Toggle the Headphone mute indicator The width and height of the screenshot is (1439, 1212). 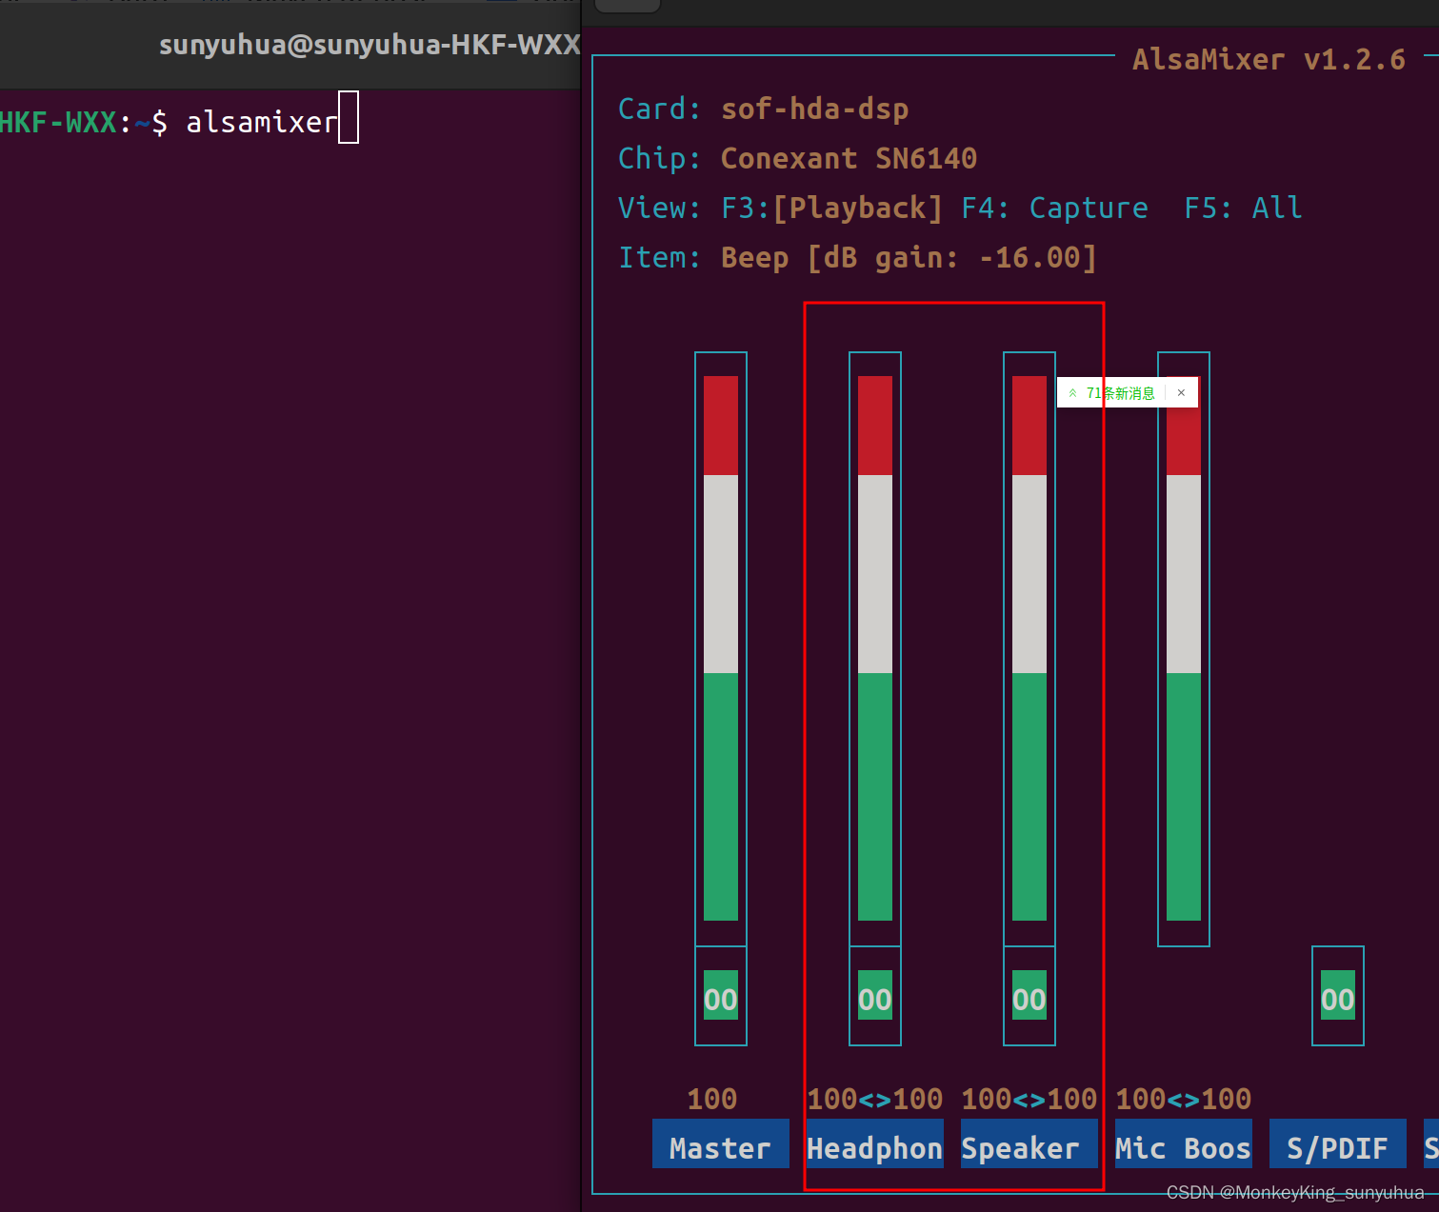coord(875,996)
